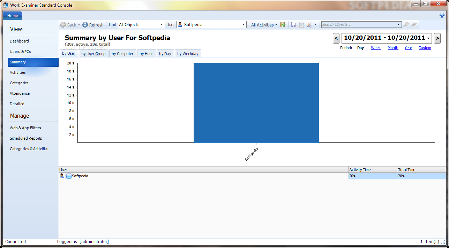Open the Back history dropdown arrow

click(79, 25)
